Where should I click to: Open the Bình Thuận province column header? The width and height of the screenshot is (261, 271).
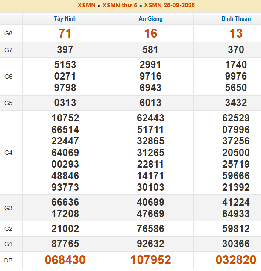point(236,19)
